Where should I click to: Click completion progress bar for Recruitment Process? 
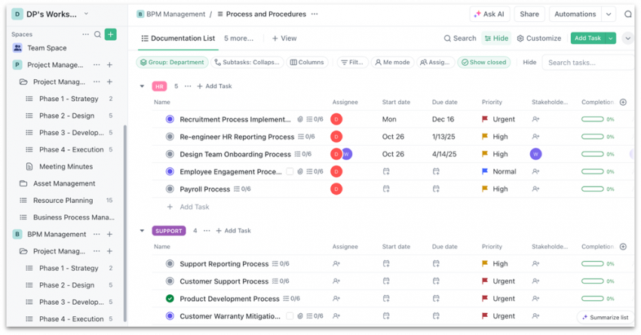point(592,119)
